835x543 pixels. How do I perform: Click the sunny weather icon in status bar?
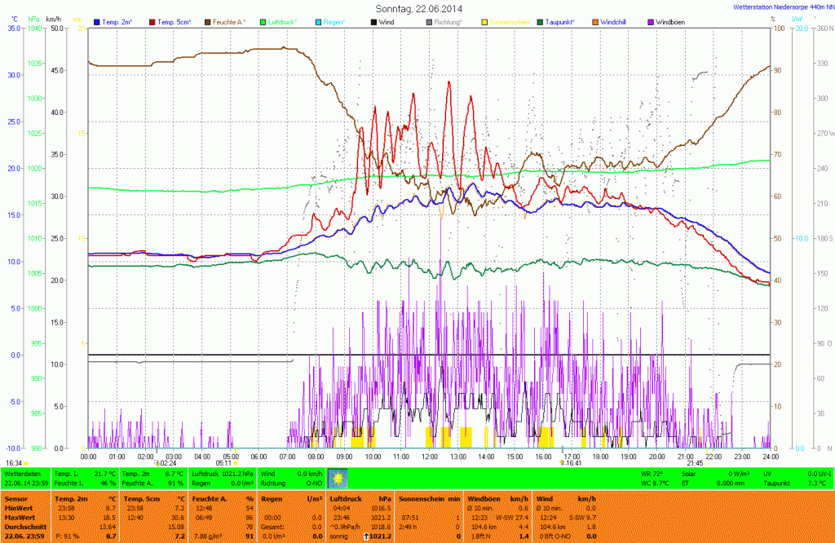click(338, 478)
